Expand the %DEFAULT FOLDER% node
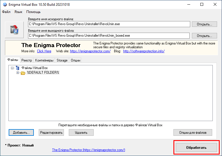This screenshot has height=156, width=222. [18, 73]
